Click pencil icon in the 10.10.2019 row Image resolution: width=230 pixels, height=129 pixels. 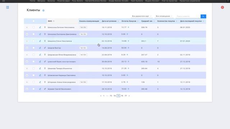coord(40,75)
